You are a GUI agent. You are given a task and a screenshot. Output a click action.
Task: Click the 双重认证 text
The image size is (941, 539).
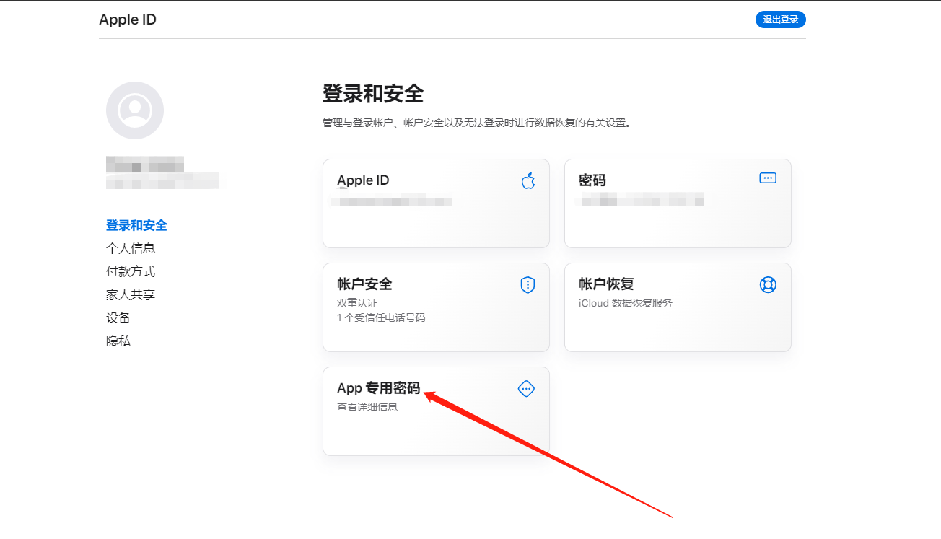(x=357, y=303)
